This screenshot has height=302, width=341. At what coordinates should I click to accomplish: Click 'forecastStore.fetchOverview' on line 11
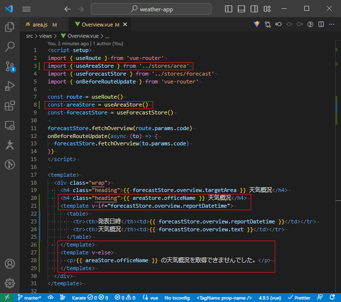(x=90, y=128)
